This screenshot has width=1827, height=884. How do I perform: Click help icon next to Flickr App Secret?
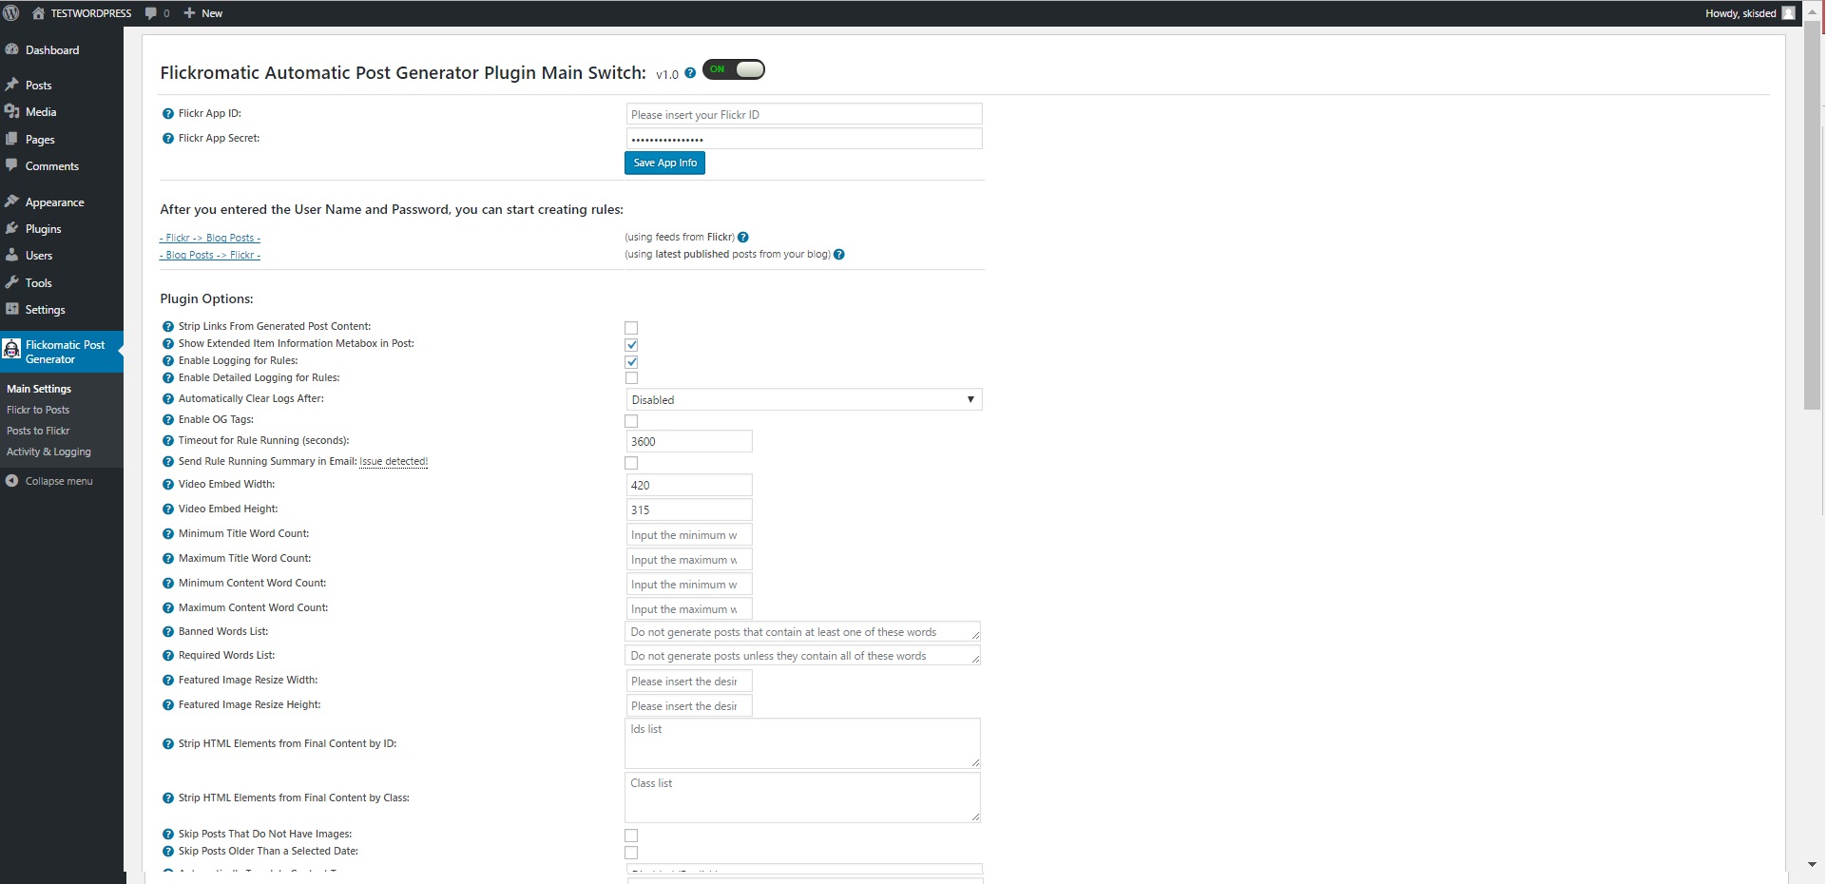168,139
